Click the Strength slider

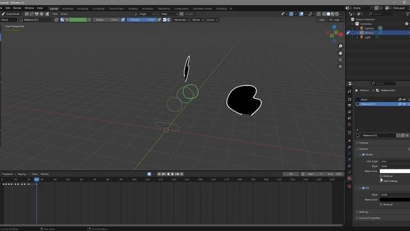(142, 20)
